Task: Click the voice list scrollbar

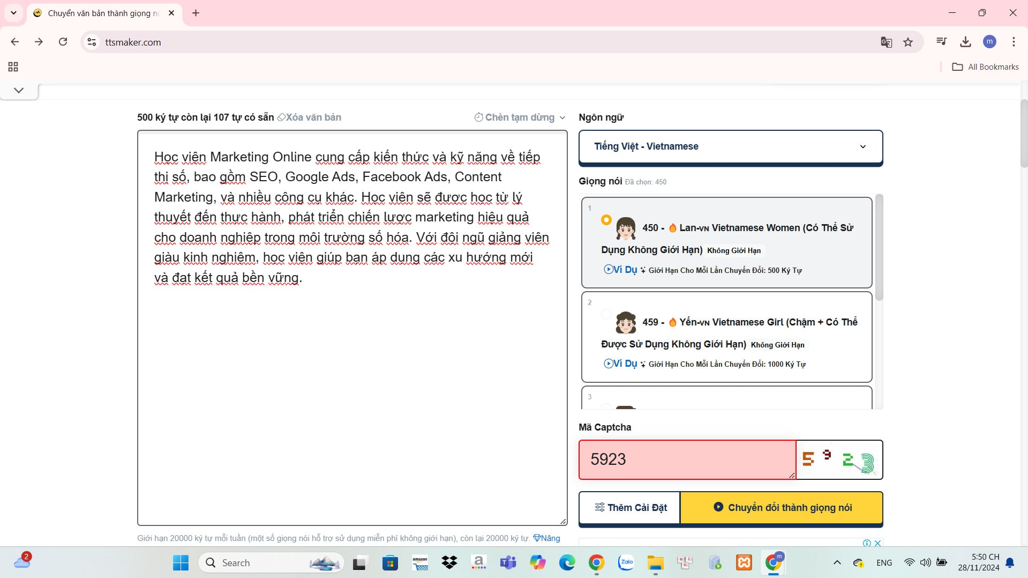Action: coord(879,248)
